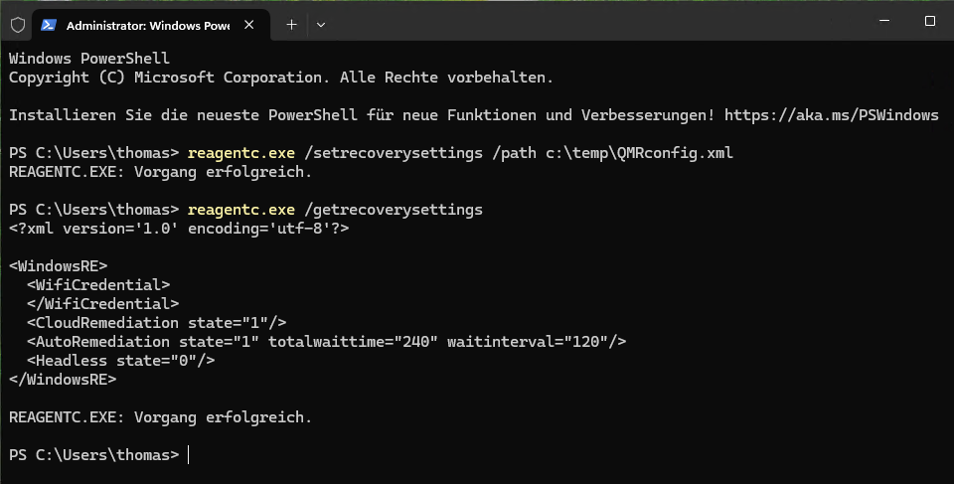Viewport: 954px width, 484px height.
Task: Click the empty prompt at the cursor
Action: (x=189, y=454)
